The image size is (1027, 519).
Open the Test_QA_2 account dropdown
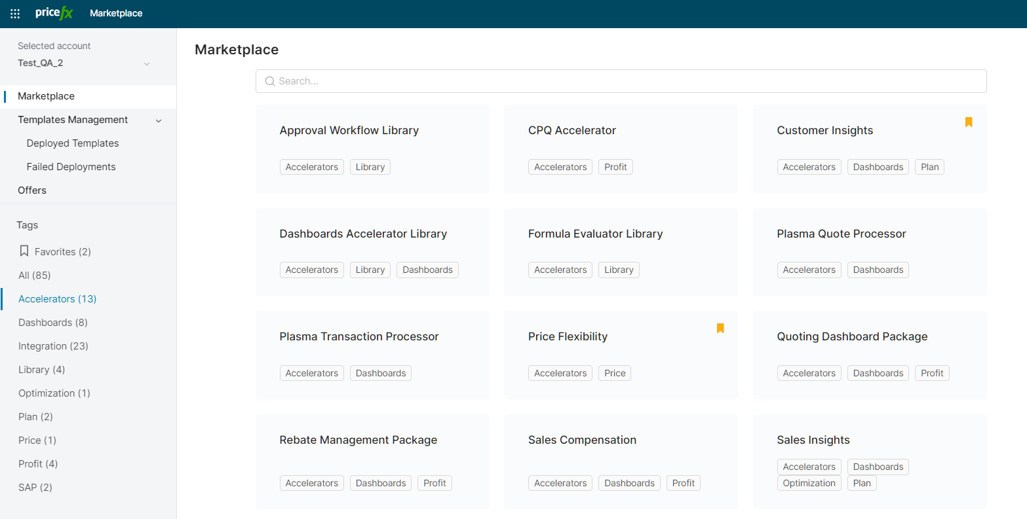pos(147,63)
